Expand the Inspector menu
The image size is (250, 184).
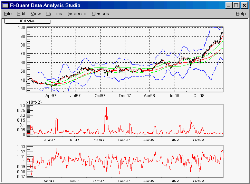pos(77,13)
